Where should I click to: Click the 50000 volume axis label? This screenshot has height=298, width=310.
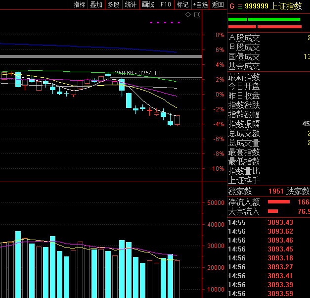[216, 203]
